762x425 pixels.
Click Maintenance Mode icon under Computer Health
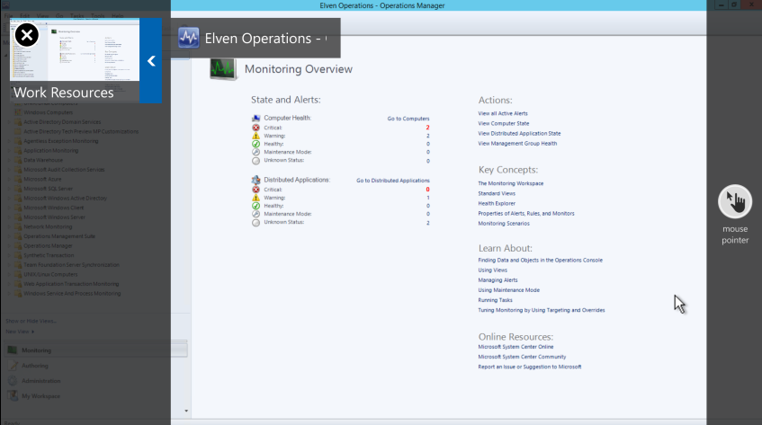click(256, 153)
